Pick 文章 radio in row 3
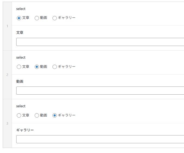 point(19,115)
